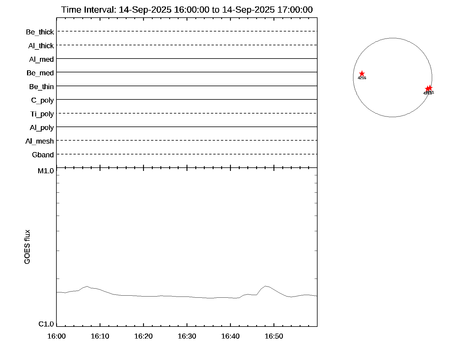
Task: Pick the C_poly filter label
Action: [42, 100]
